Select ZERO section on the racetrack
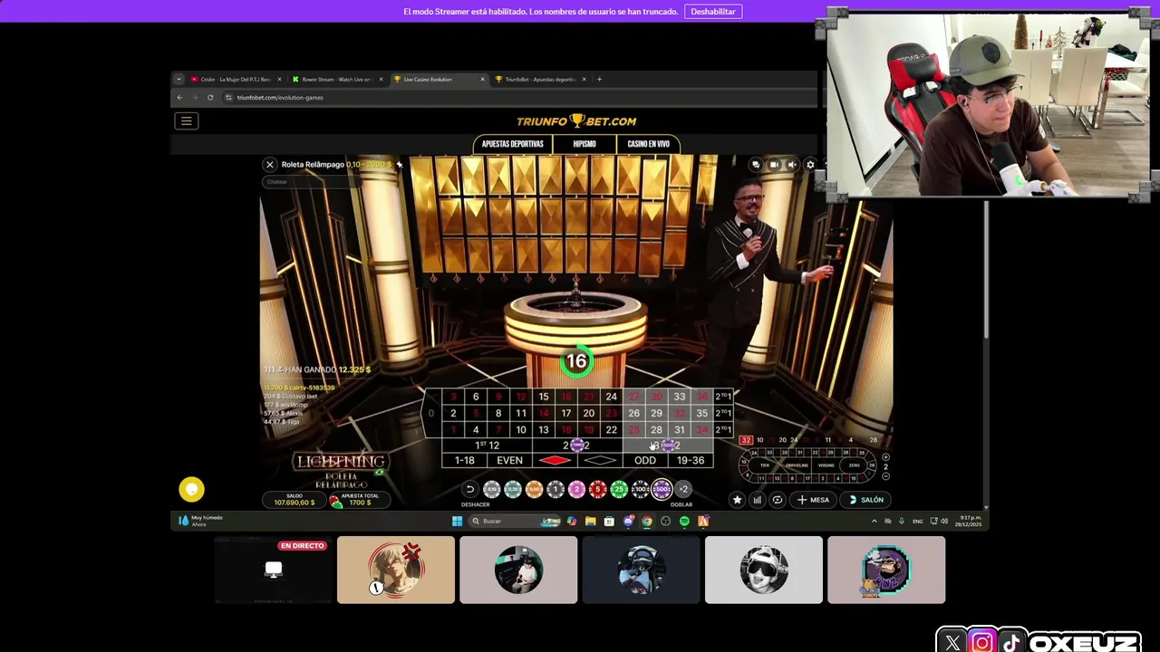Image resolution: width=1160 pixels, height=652 pixels. 855,465
